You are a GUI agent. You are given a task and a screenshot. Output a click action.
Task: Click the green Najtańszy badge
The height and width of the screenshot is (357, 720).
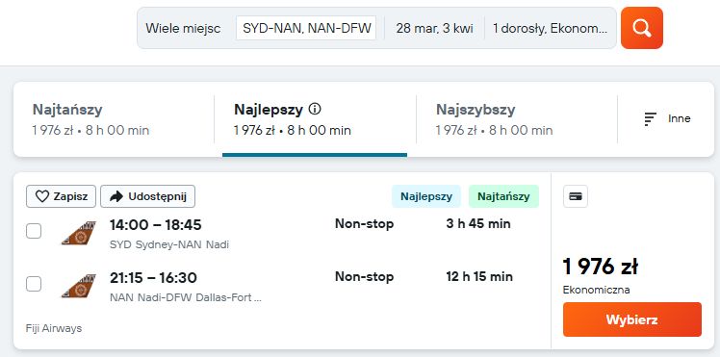[x=503, y=196]
